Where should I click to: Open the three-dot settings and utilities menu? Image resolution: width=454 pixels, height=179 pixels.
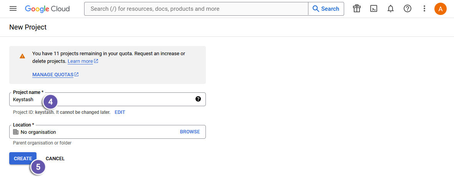pos(424,8)
